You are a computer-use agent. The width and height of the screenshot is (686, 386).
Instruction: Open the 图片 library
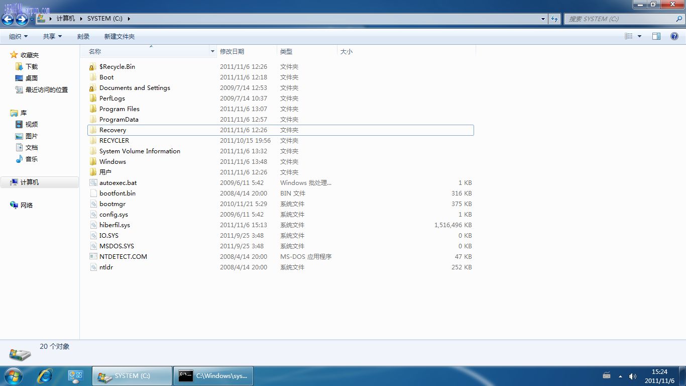(32, 136)
